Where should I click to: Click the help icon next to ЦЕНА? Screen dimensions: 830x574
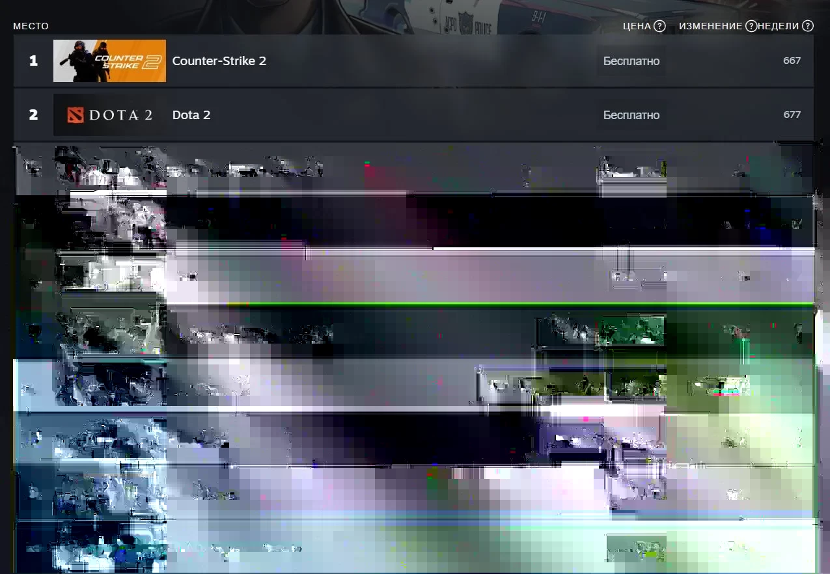pos(659,26)
